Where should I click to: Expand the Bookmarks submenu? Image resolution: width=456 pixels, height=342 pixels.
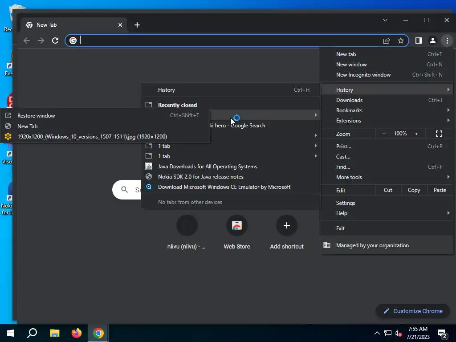(386, 110)
